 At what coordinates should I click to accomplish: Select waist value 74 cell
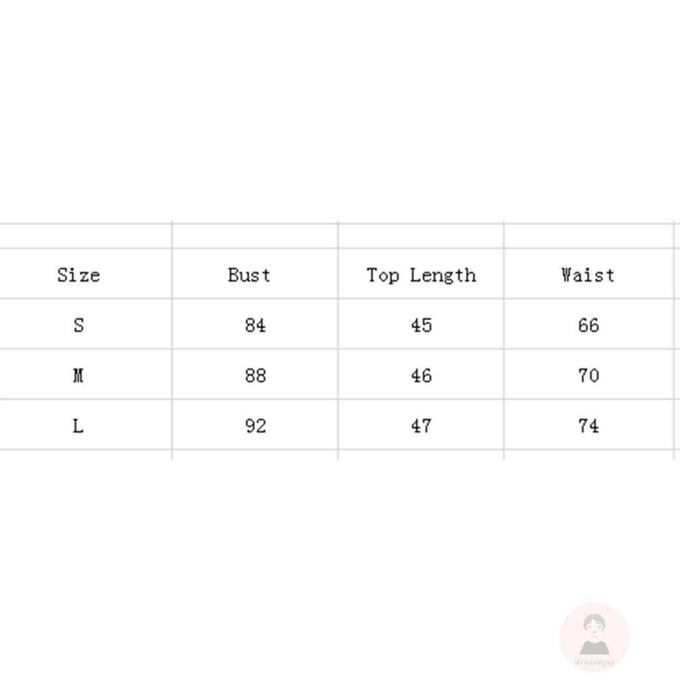pos(588,426)
